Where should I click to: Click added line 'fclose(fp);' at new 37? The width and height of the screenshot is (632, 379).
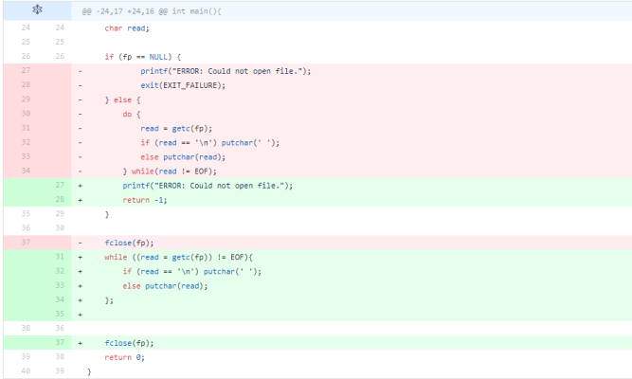click(129, 343)
